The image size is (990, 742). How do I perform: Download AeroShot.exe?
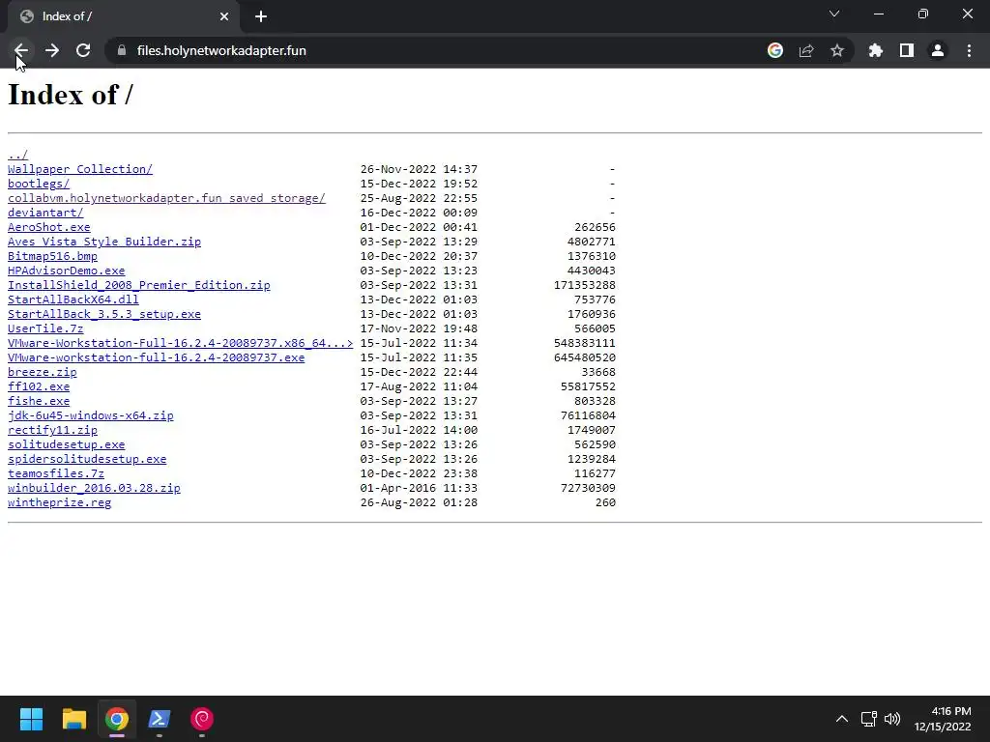49,227
